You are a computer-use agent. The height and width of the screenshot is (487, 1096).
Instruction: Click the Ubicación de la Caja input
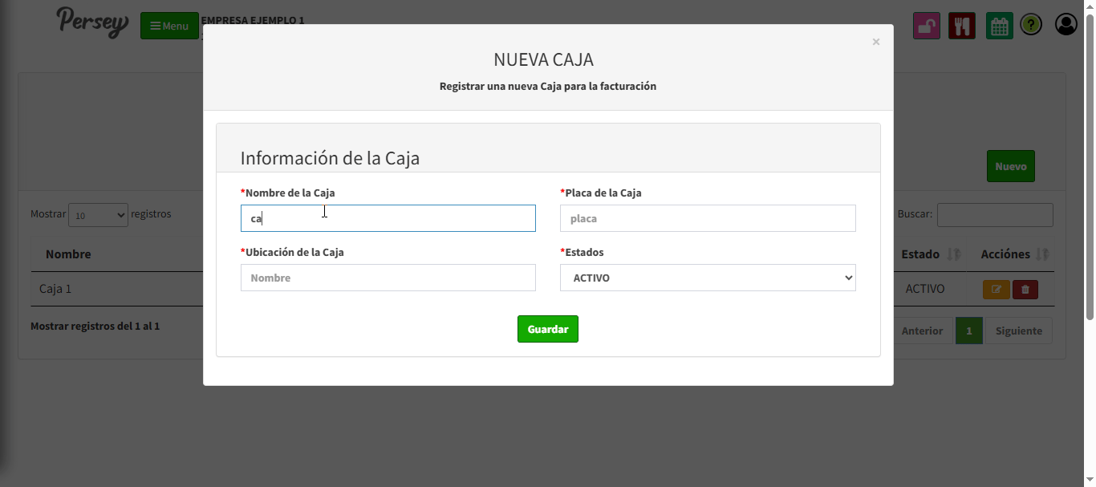point(388,278)
